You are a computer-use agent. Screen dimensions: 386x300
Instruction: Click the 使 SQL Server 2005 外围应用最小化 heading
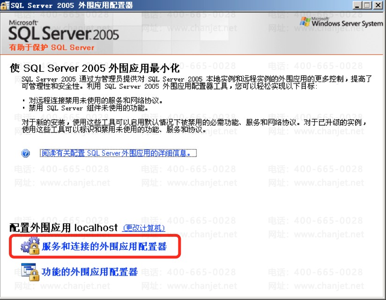click(x=95, y=68)
